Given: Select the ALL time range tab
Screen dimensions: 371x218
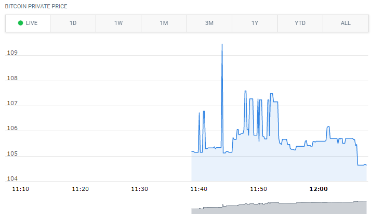Looking at the screenshot, I should (x=346, y=23).
